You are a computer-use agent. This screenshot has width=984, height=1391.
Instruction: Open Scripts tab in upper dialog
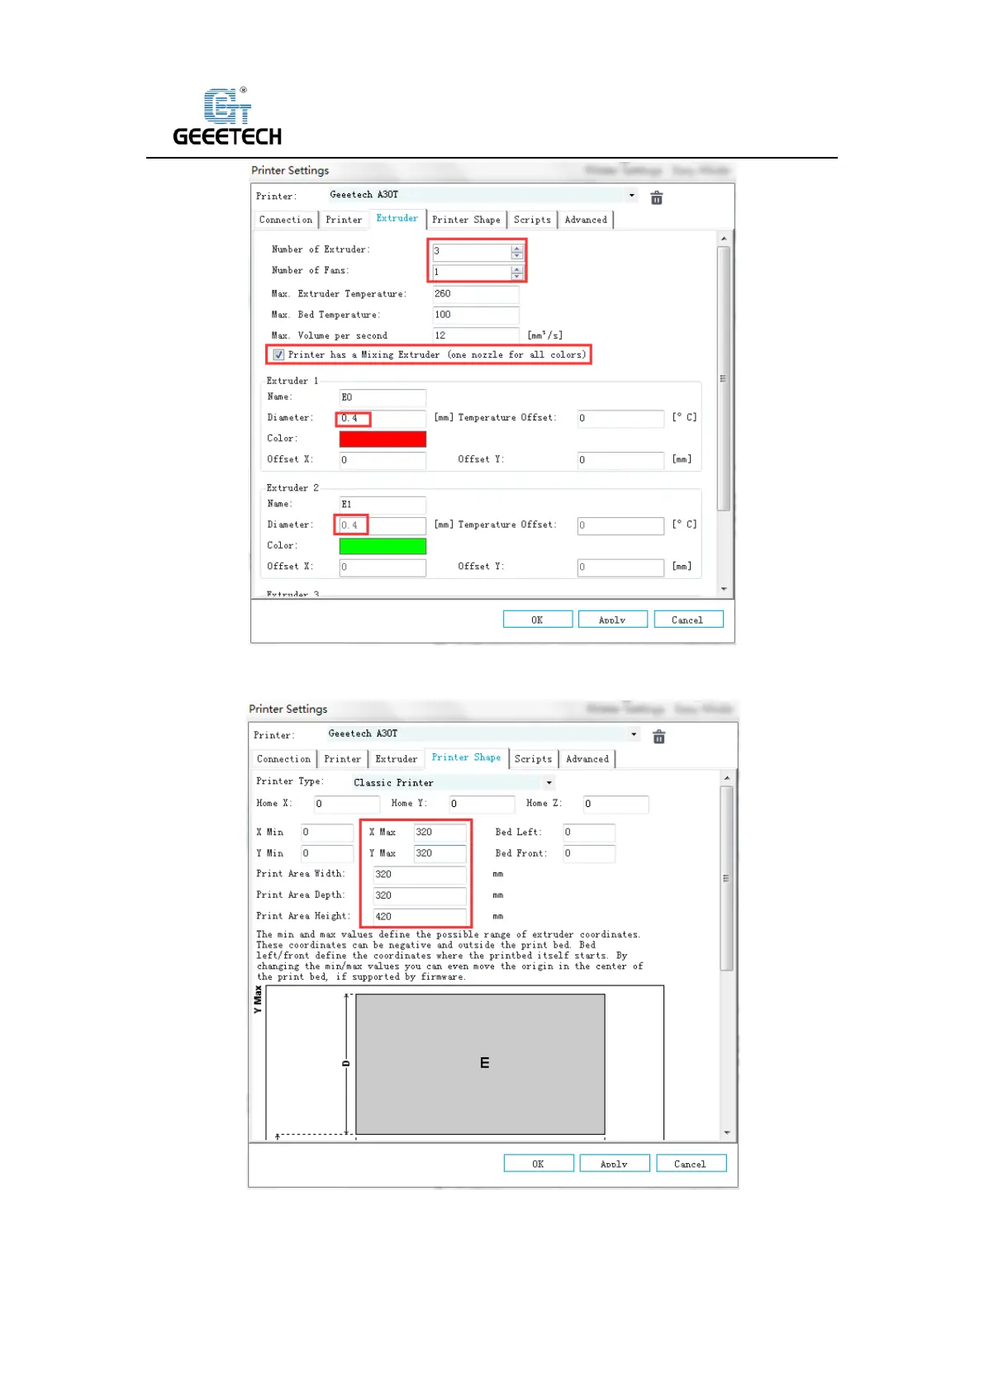[x=532, y=220]
